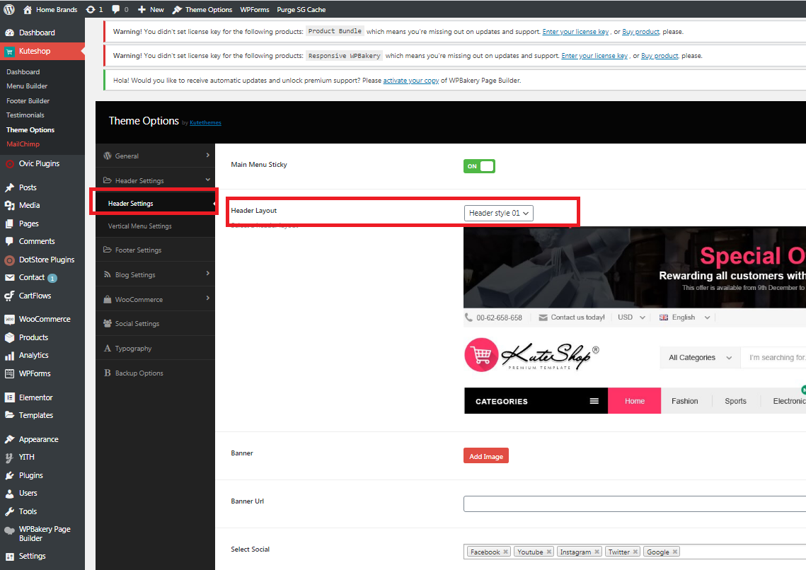The width and height of the screenshot is (806, 570).
Task: Remove the Facebook social tag
Action: click(506, 552)
